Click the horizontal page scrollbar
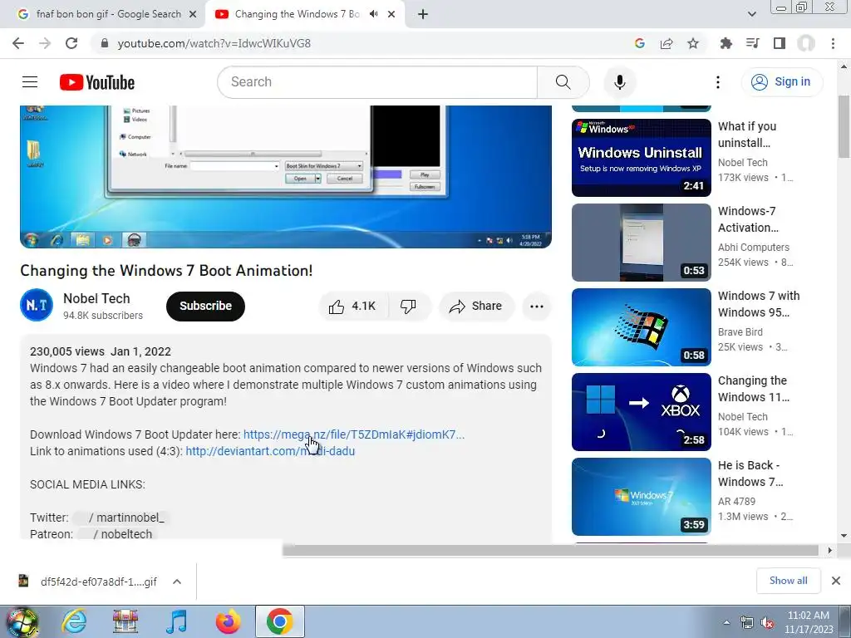The height and width of the screenshot is (638, 851). pos(551,550)
